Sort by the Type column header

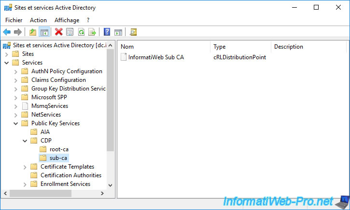pyautogui.click(x=241, y=47)
